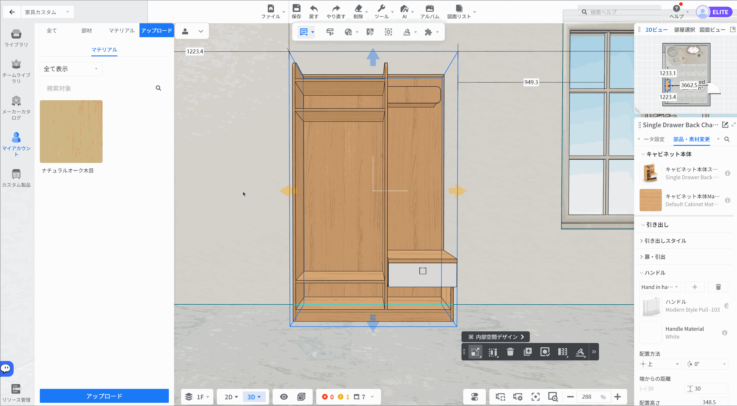Click the zoom in plus button
The height and width of the screenshot is (406, 737).
pos(618,397)
